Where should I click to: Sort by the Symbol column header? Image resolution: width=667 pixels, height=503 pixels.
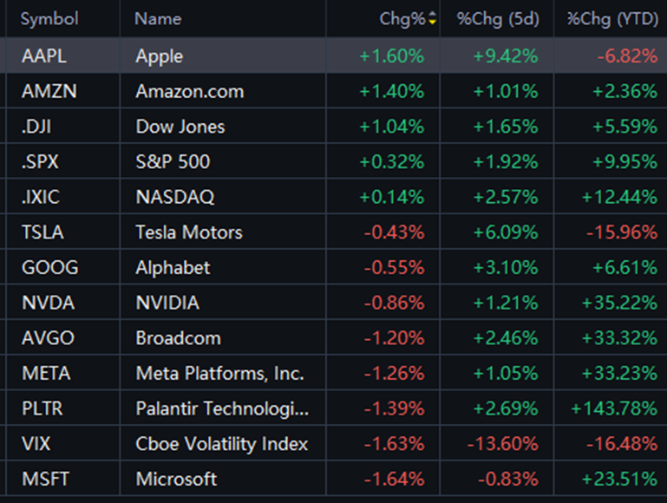49,19
